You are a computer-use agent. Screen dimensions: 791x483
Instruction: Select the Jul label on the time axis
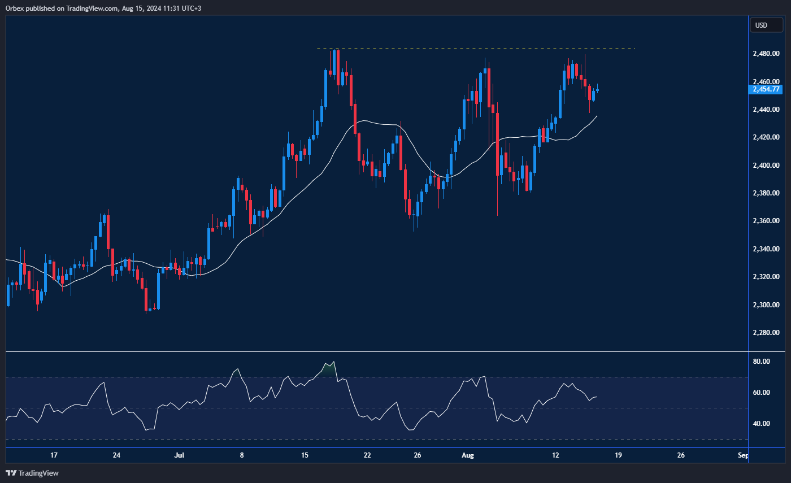click(180, 455)
